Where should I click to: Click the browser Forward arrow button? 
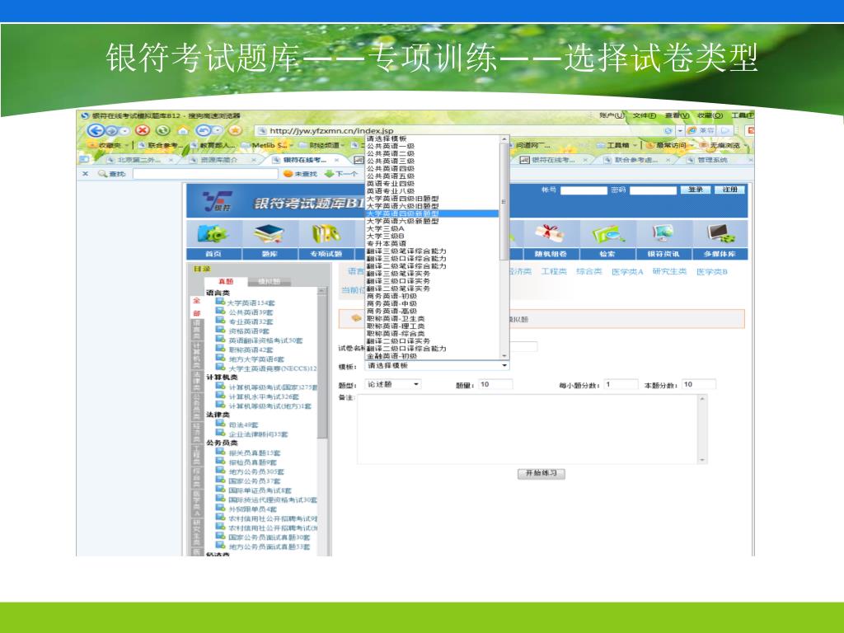111,131
